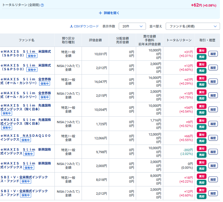Viewport: 223px width, 202px height.
Task: Click 売却 for 米国株式 S&P500 NISA row
Action: [x=201, y=71]
